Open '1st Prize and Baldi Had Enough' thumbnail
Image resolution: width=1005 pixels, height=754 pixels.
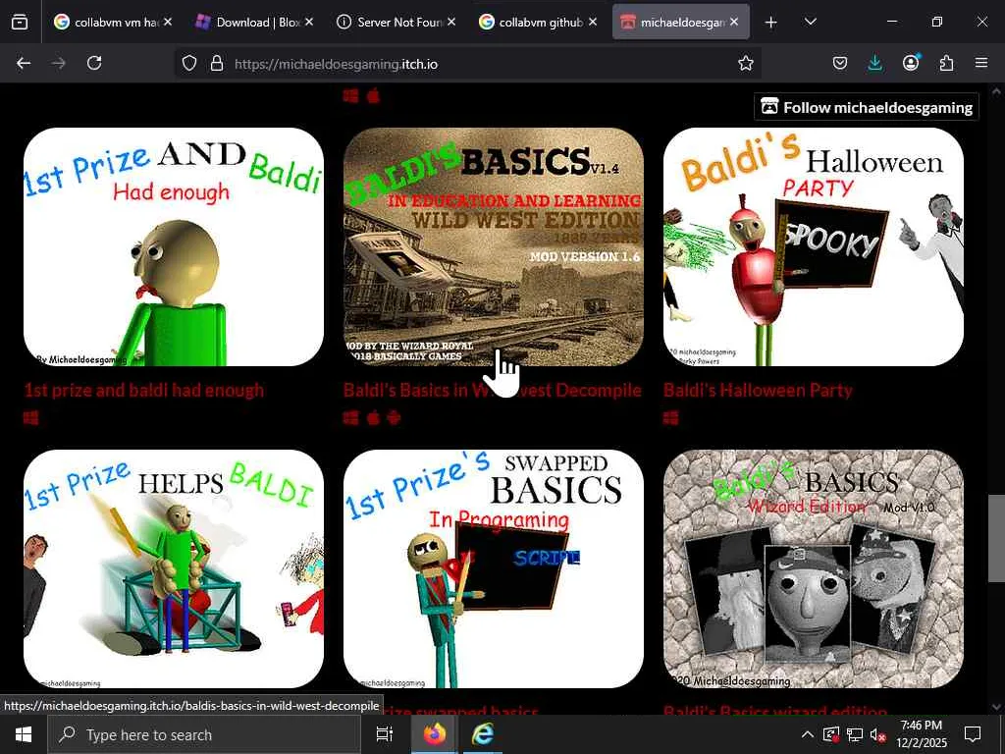(174, 246)
